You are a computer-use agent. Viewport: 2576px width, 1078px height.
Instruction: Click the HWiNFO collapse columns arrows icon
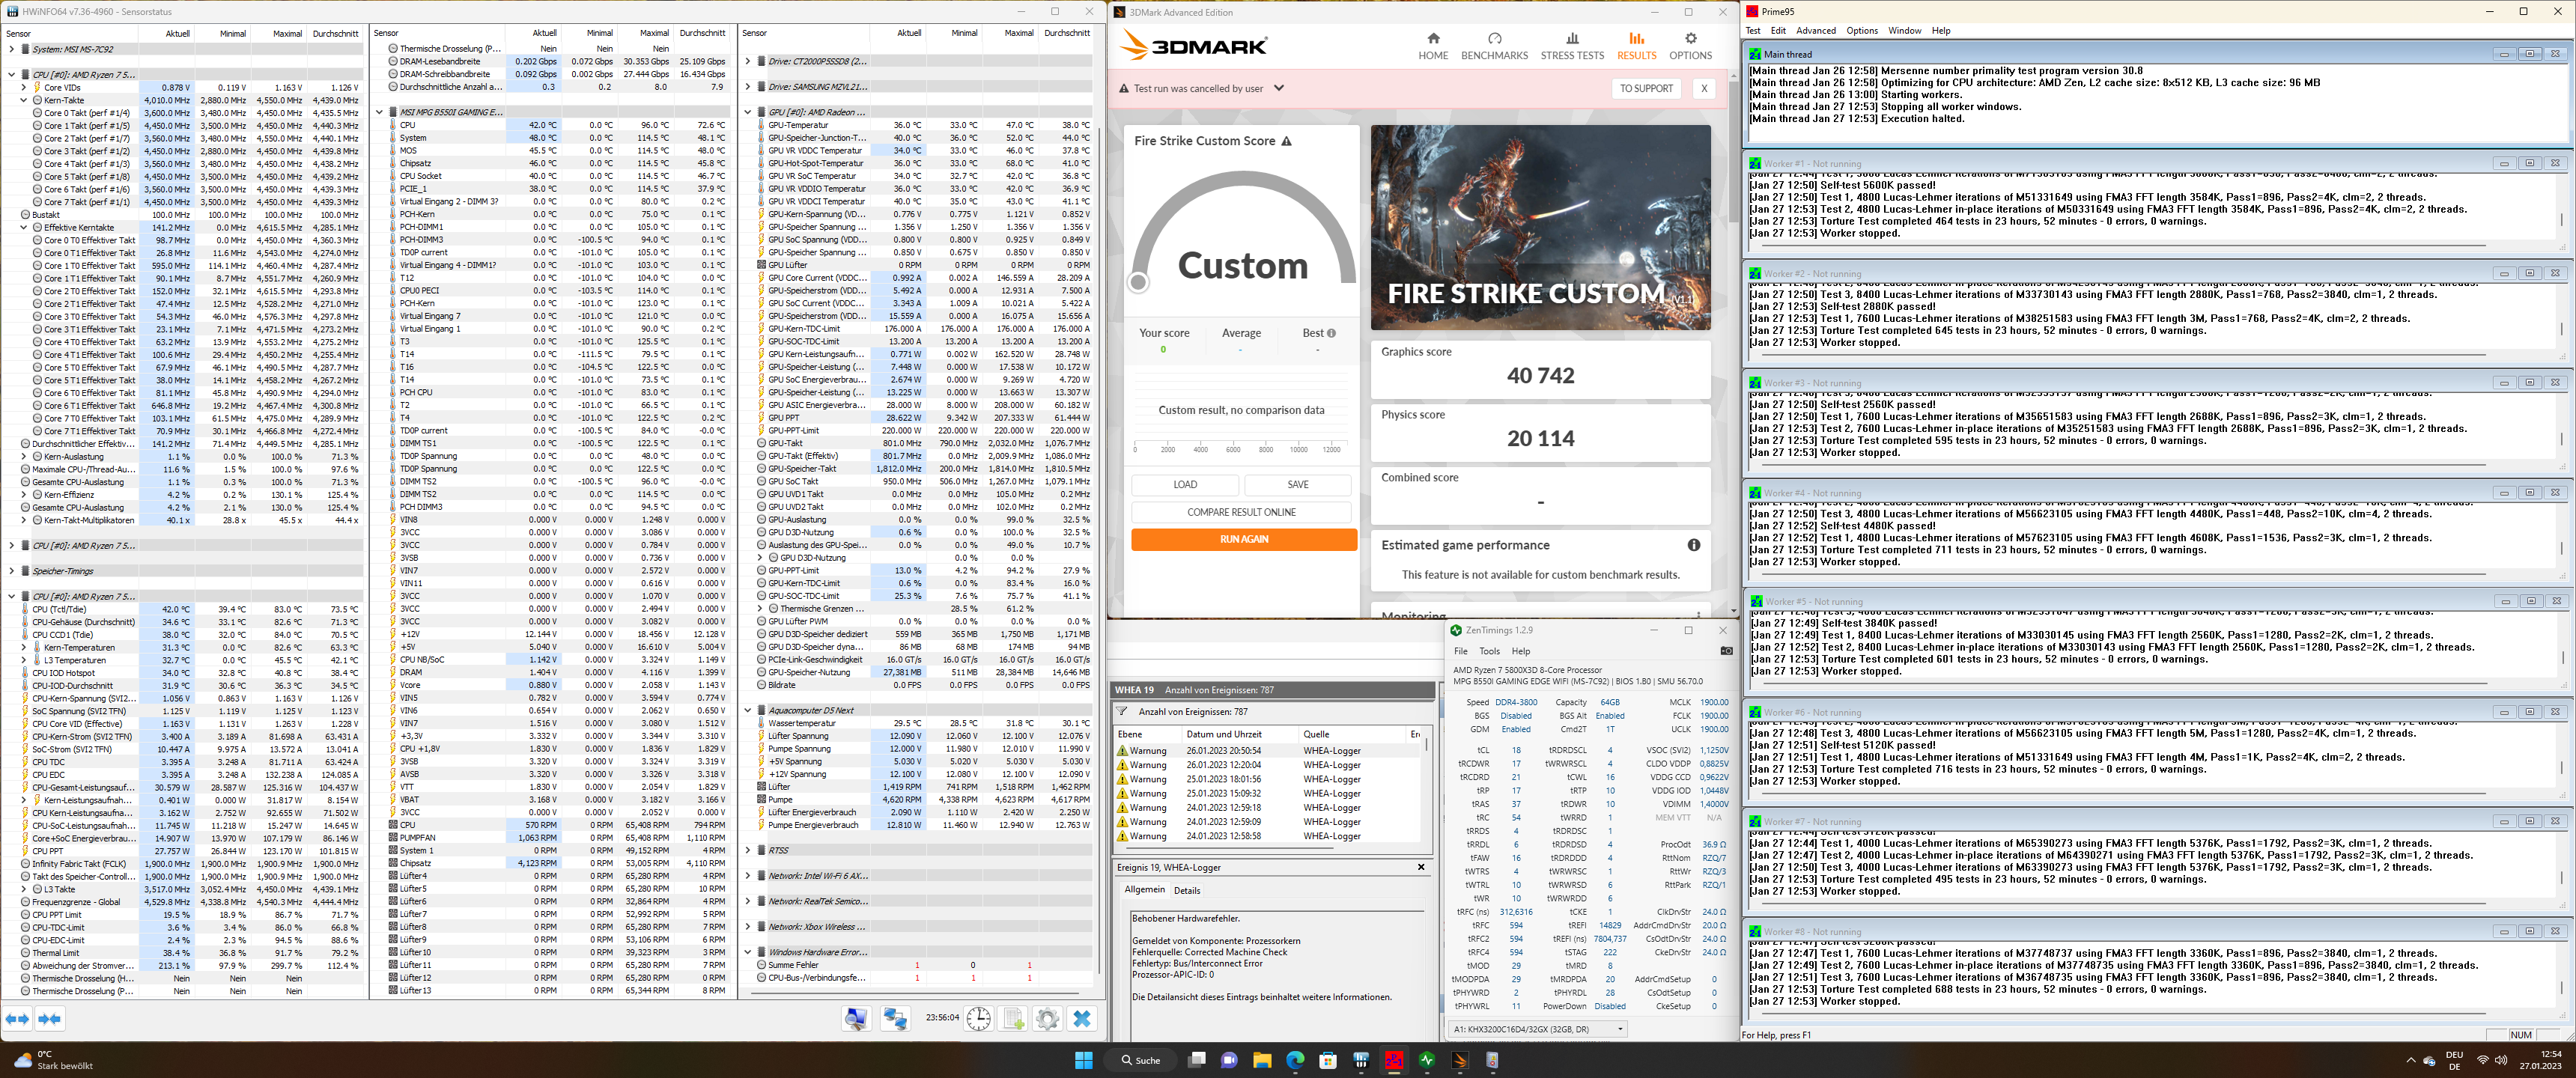[x=49, y=1019]
